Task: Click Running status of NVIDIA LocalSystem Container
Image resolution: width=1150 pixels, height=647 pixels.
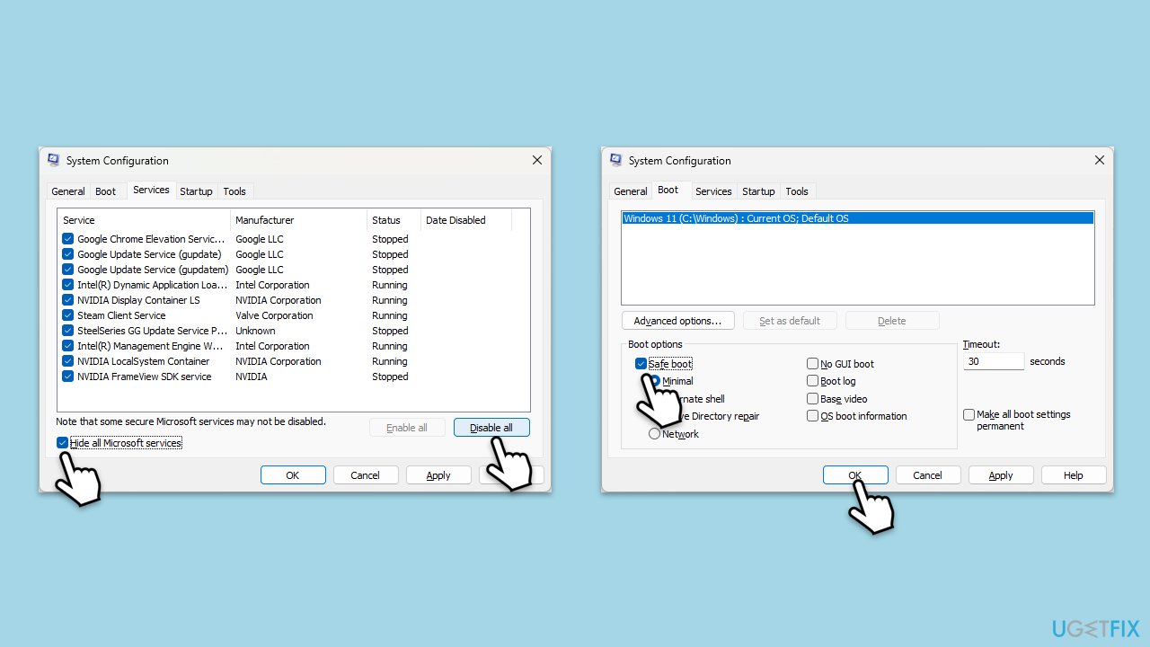Action: 390,361
